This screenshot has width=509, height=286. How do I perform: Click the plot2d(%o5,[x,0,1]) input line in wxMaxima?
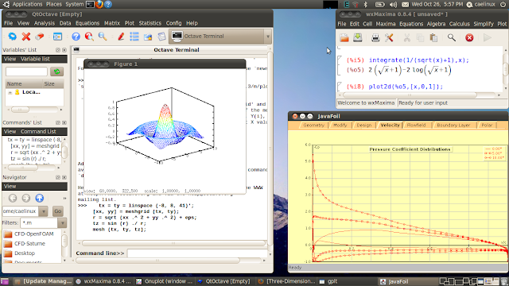coord(406,87)
